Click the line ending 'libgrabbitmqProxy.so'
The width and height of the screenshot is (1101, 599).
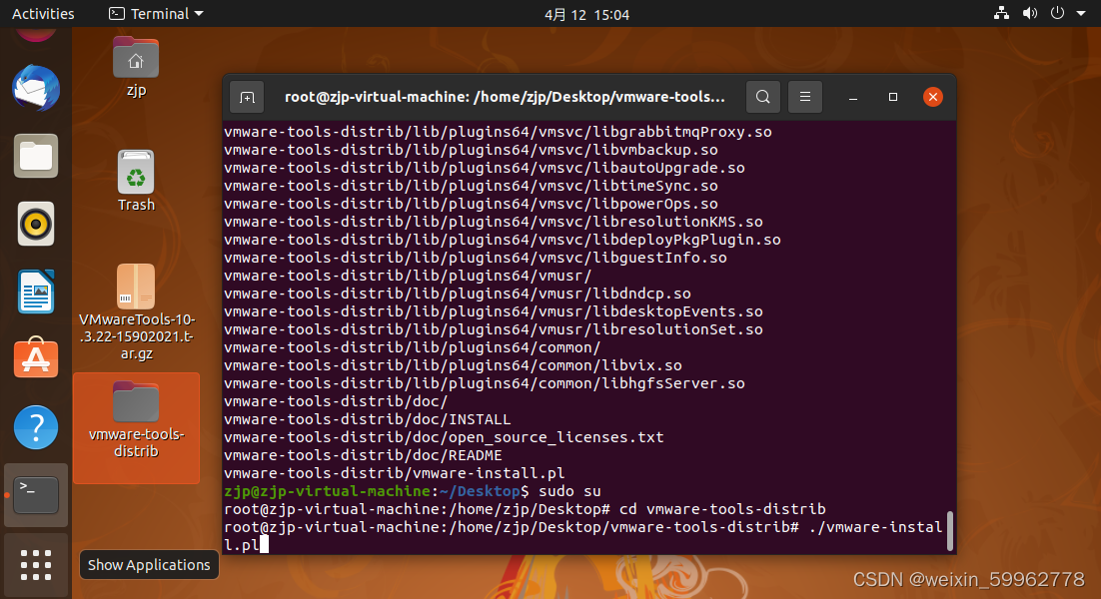(498, 132)
